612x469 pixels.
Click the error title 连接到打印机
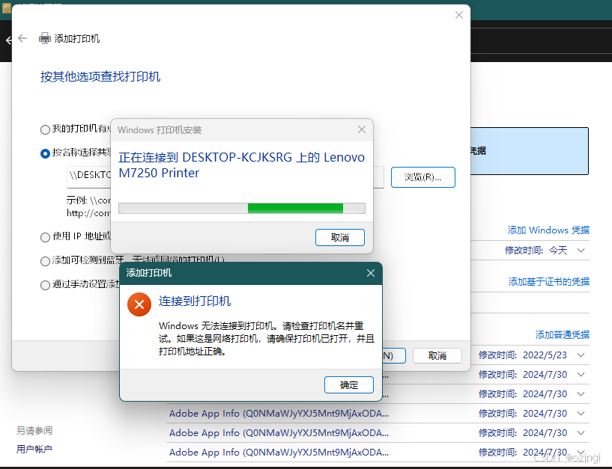(x=195, y=301)
